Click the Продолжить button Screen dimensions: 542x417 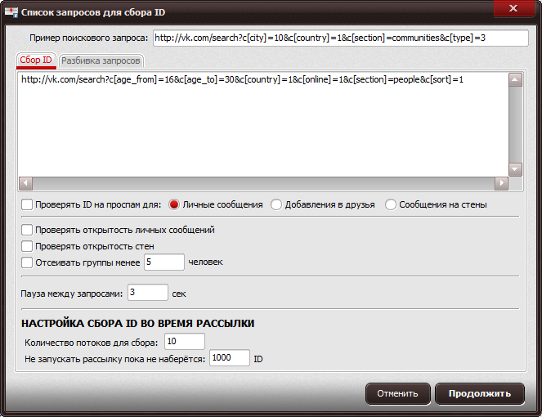coord(480,393)
